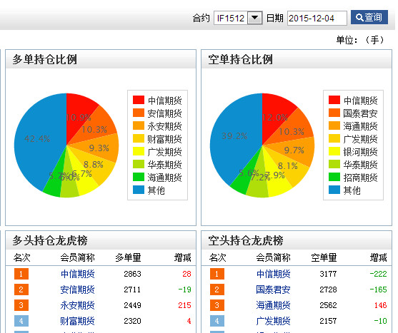The height and width of the screenshot is (333, 398).
Task: Click the 查询 search button
Action: [369, 17]
